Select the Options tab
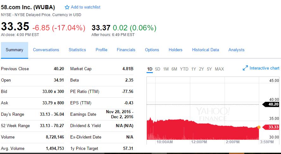Image resolution: width=281 pixels, height=154 pixels. pos(152,50)
